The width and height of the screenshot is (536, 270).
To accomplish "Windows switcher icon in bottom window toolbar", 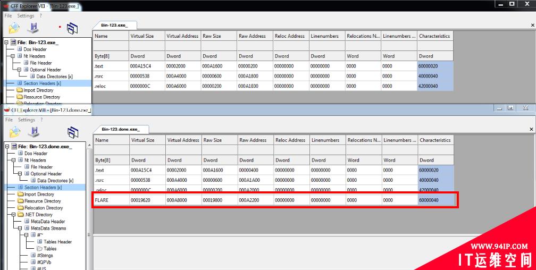I will (x=73, y=132).
